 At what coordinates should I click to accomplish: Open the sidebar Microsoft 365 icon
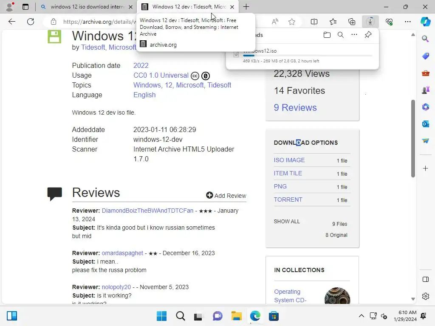(425, 107)
